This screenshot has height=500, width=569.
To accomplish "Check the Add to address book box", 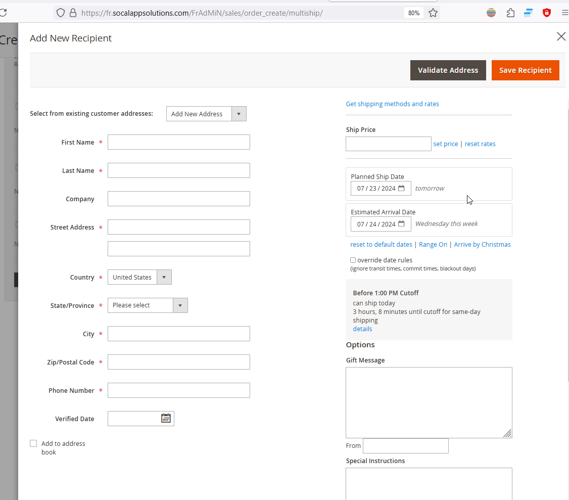I will coord(33,443).
